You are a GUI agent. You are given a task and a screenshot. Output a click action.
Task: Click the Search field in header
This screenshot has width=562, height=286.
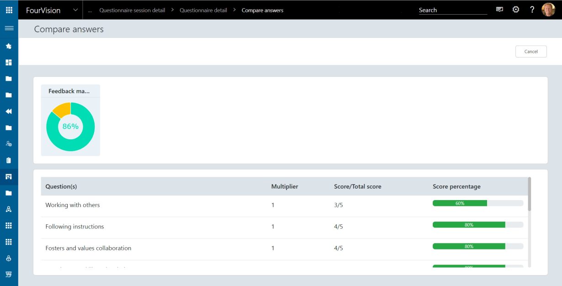tap(452, 10)
